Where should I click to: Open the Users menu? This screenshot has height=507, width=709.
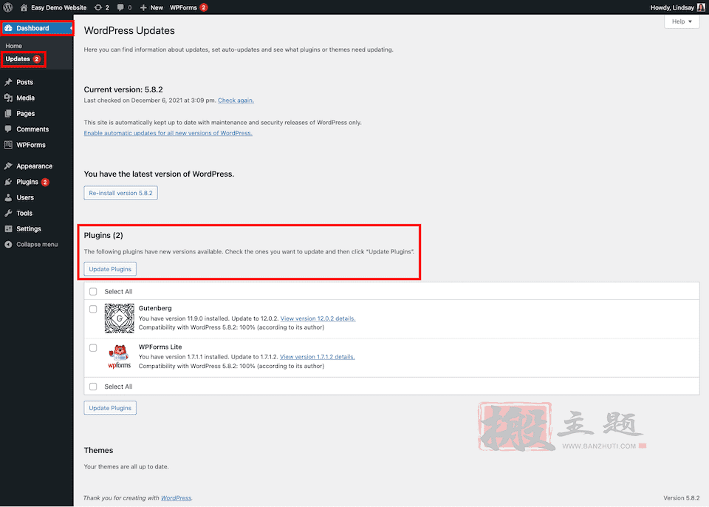click(x=25, y=197)
